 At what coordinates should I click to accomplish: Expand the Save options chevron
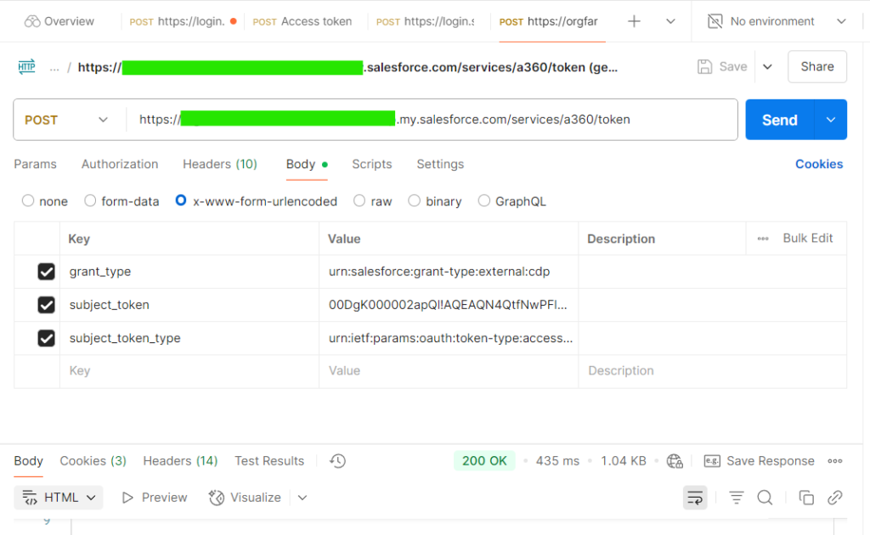[767, 66]
